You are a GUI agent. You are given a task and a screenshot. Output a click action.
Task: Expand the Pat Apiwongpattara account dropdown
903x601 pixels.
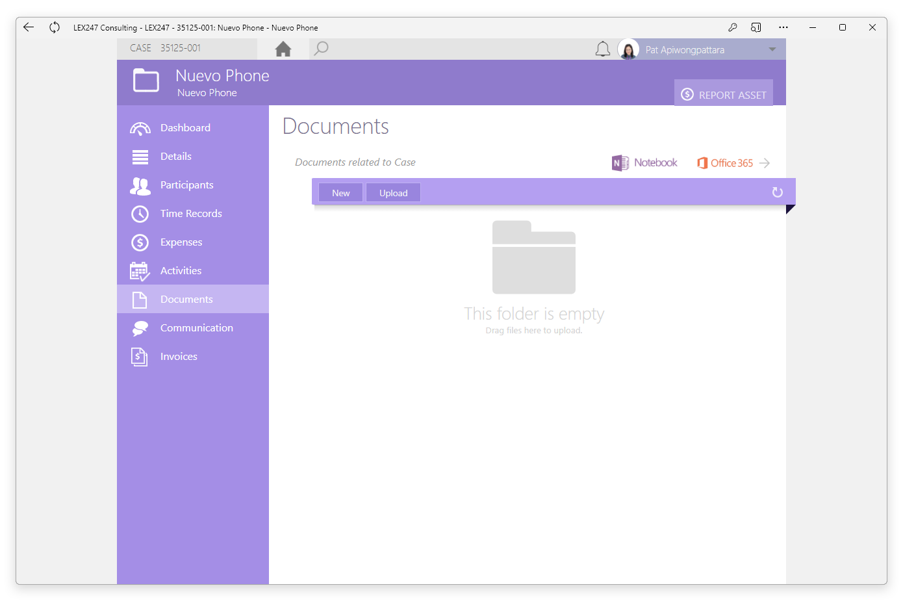[772, 49]
